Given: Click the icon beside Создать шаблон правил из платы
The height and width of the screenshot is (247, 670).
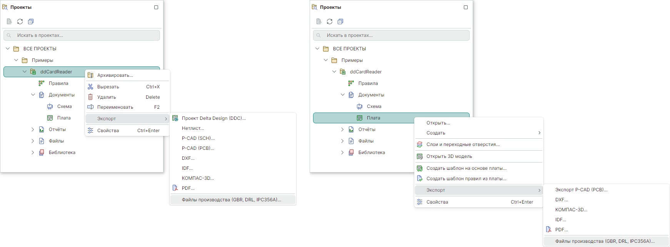Looking at the screenshot, I should tap(420, 179).
